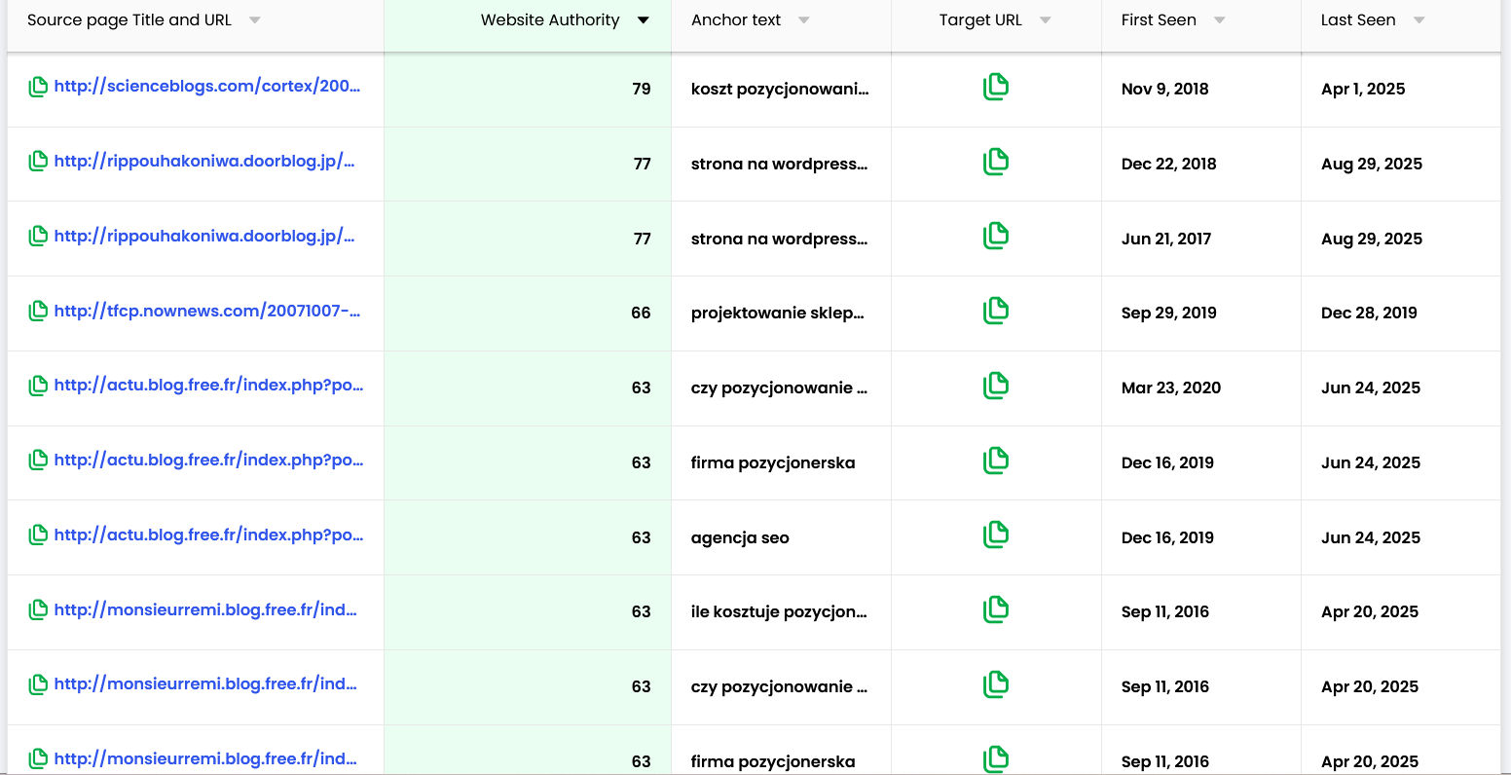This screenshot has height=775, width=1511.
Task: Copy source URL icon in 'agencja seo' row
Action: pos(38,535)
